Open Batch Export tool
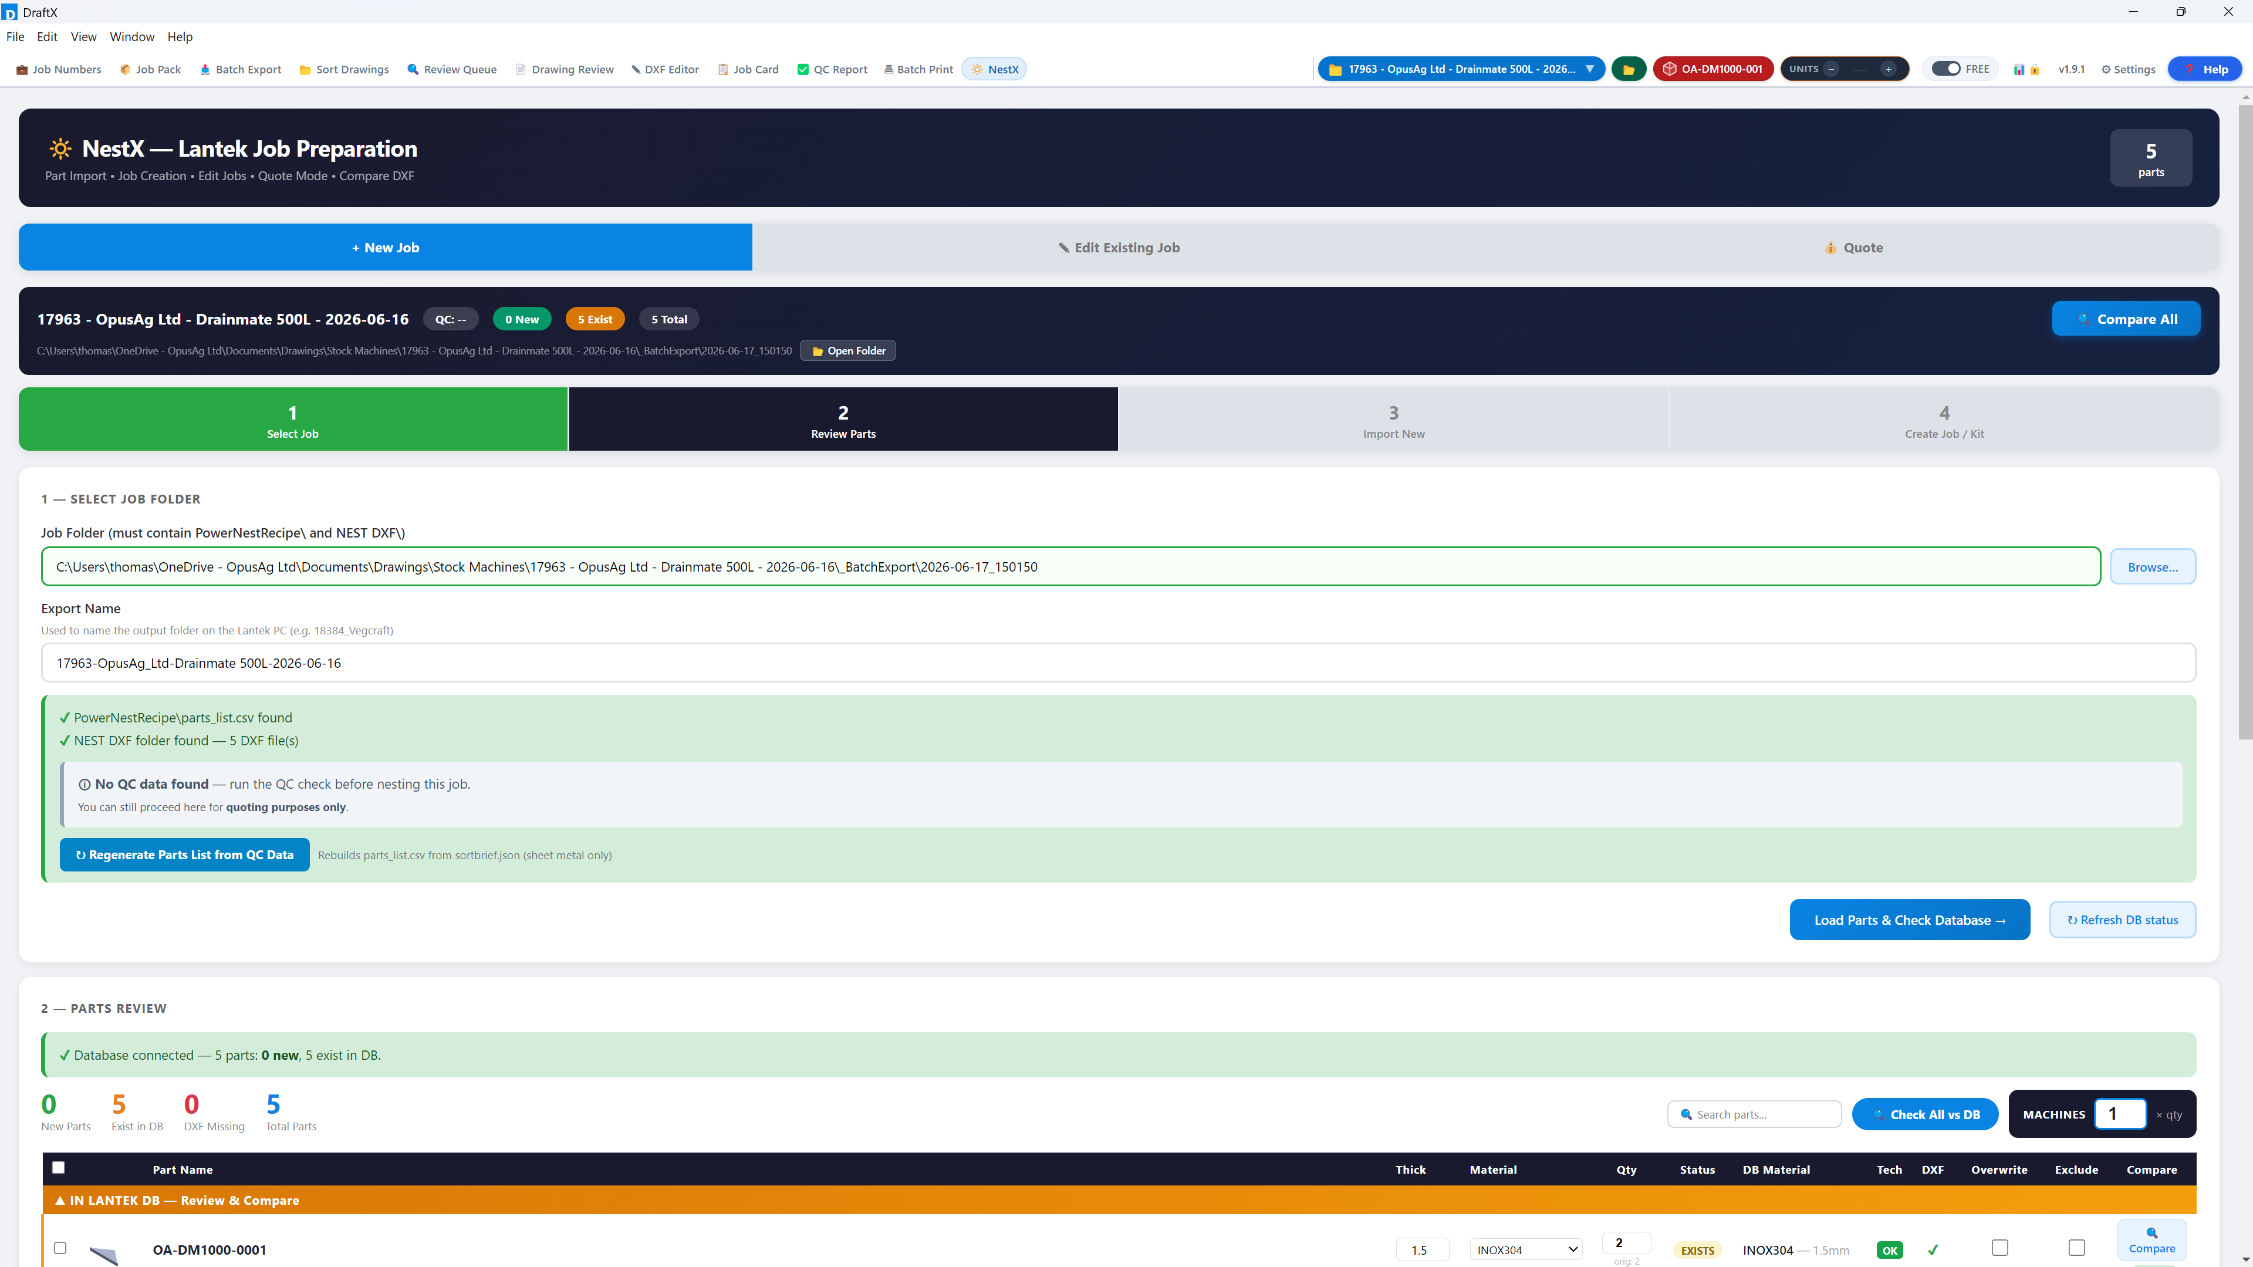The height and width of the screenshot is (1267, 2253). (241, 69)
